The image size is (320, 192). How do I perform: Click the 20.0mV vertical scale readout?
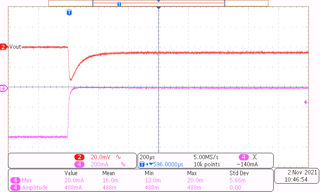100,157
